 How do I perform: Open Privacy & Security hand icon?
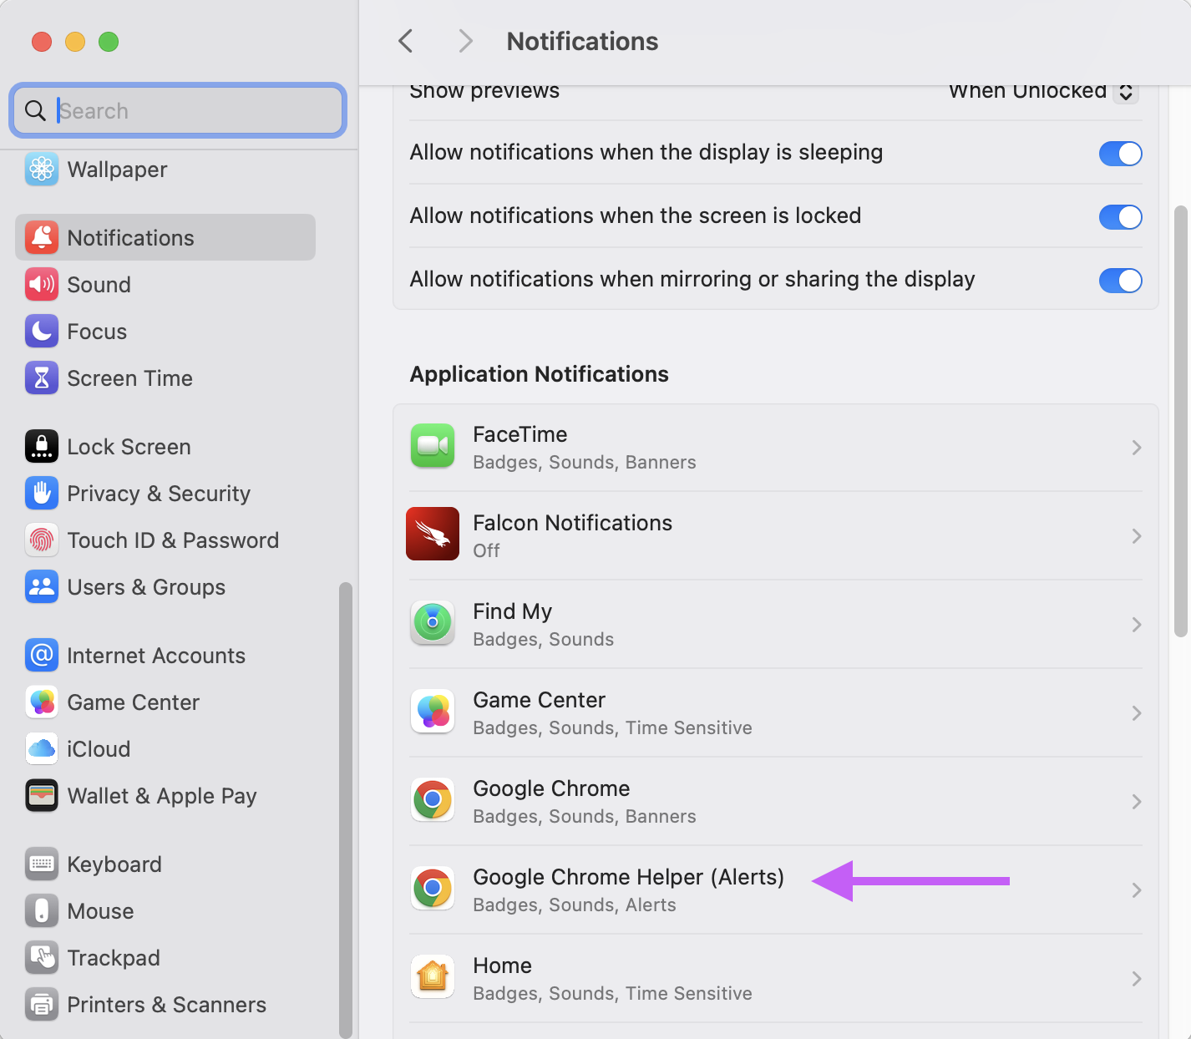tap(42, 494)
